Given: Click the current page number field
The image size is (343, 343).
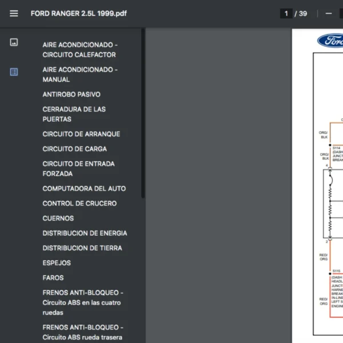Looking at the screenshot, I should point(286,14).
